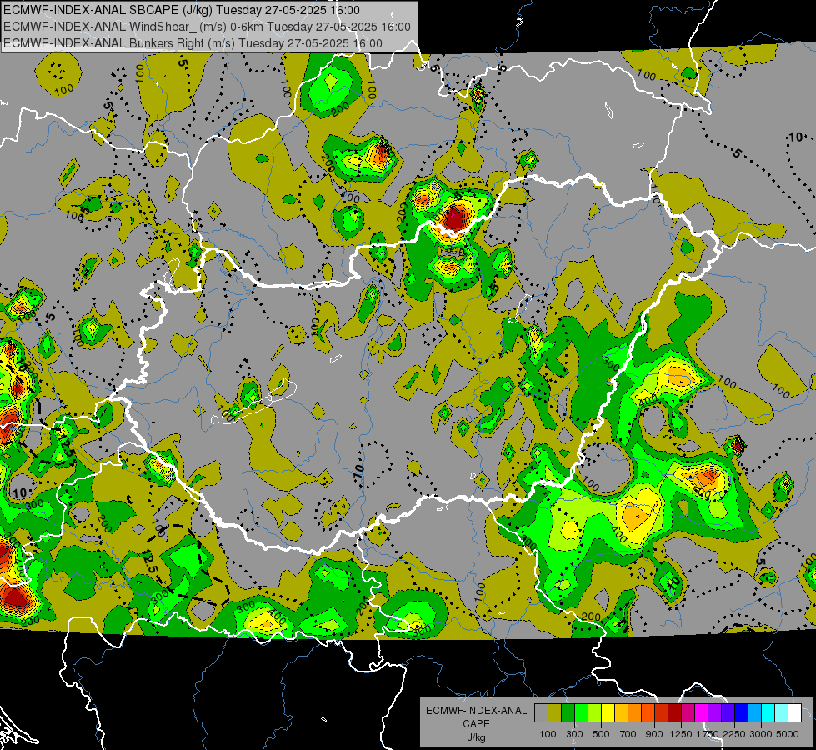The height and width of the screenshot is (750, 816).
Task: Click the legend word CAPE
Action: click(x=476, y=724)
